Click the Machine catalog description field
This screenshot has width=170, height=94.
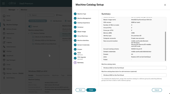[x=134, y=75]
